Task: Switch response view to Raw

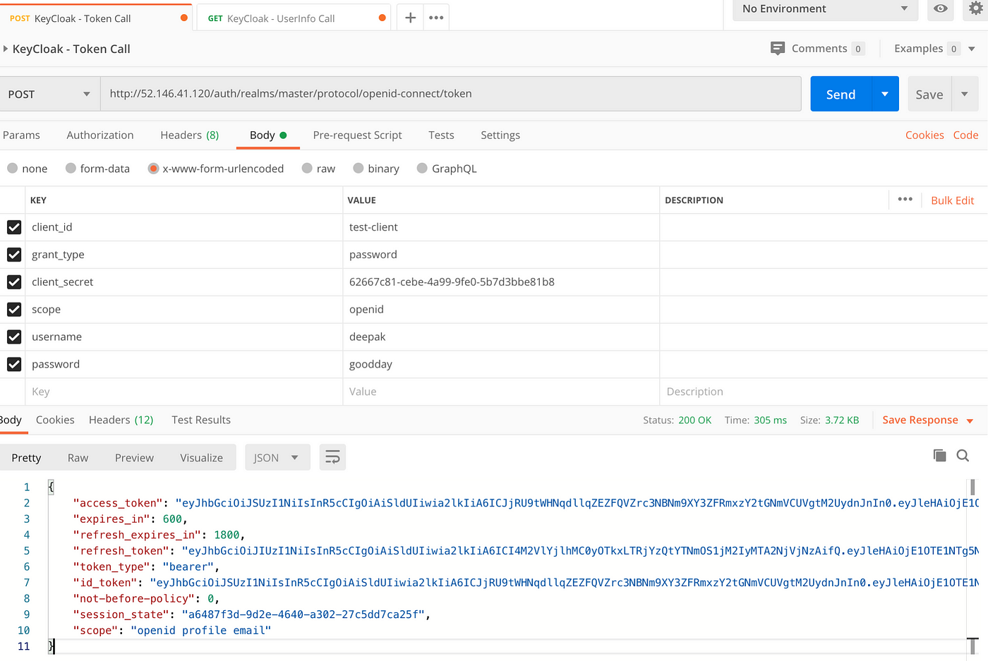Action: [78, 458]
